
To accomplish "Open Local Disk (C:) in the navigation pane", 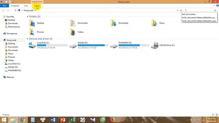I will [14, 64].
